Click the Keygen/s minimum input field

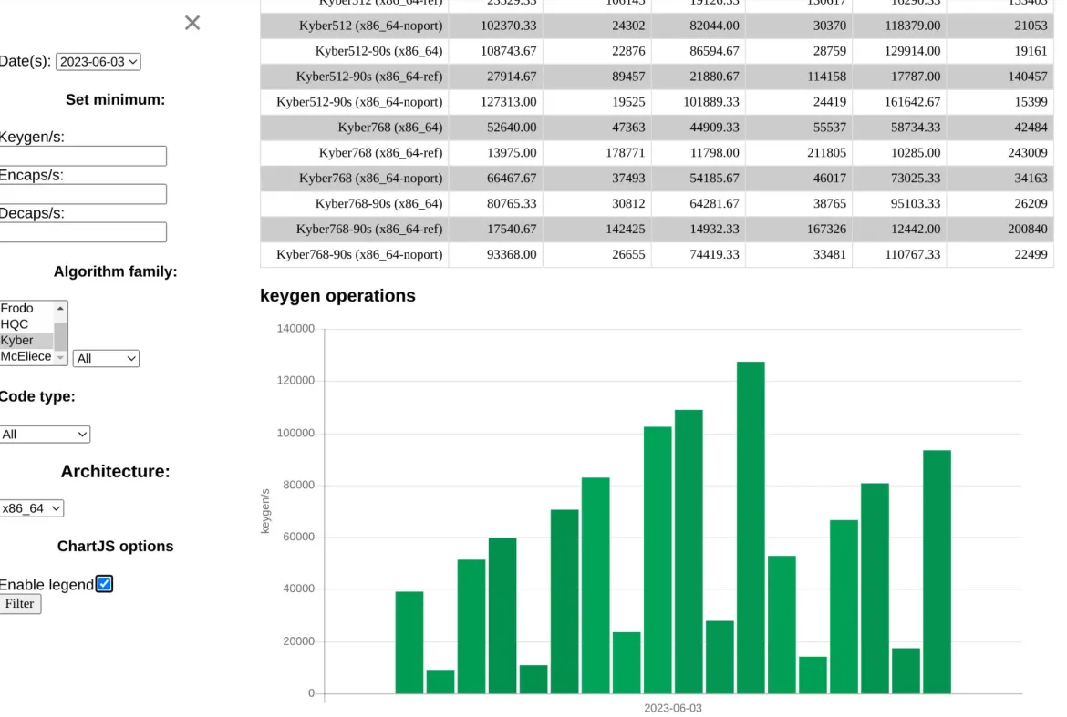click(82, 156)
